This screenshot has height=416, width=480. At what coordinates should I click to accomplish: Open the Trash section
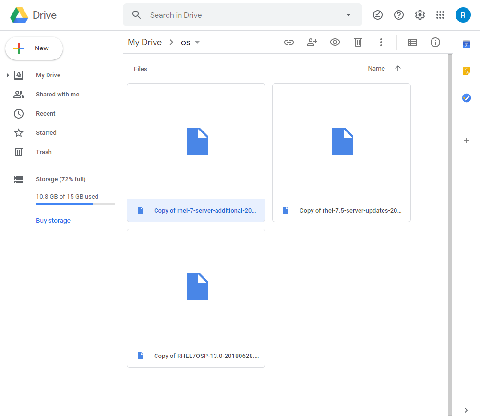point(44,152)
